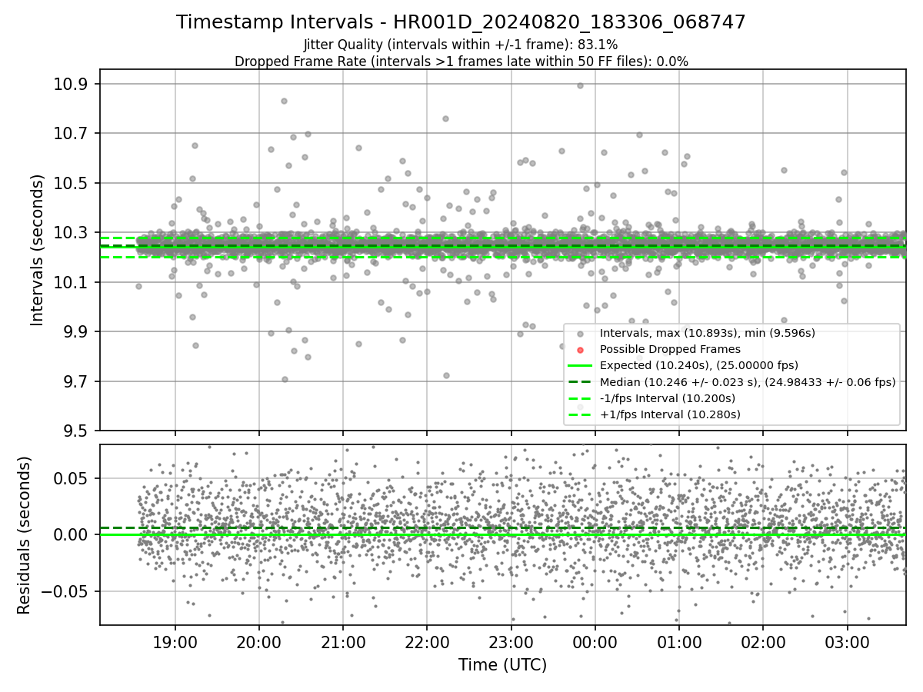
Task: Click the plot title 'Timestamp Intervals - HR001D_20240820_183306_068747'
Action: pos(461,22)
